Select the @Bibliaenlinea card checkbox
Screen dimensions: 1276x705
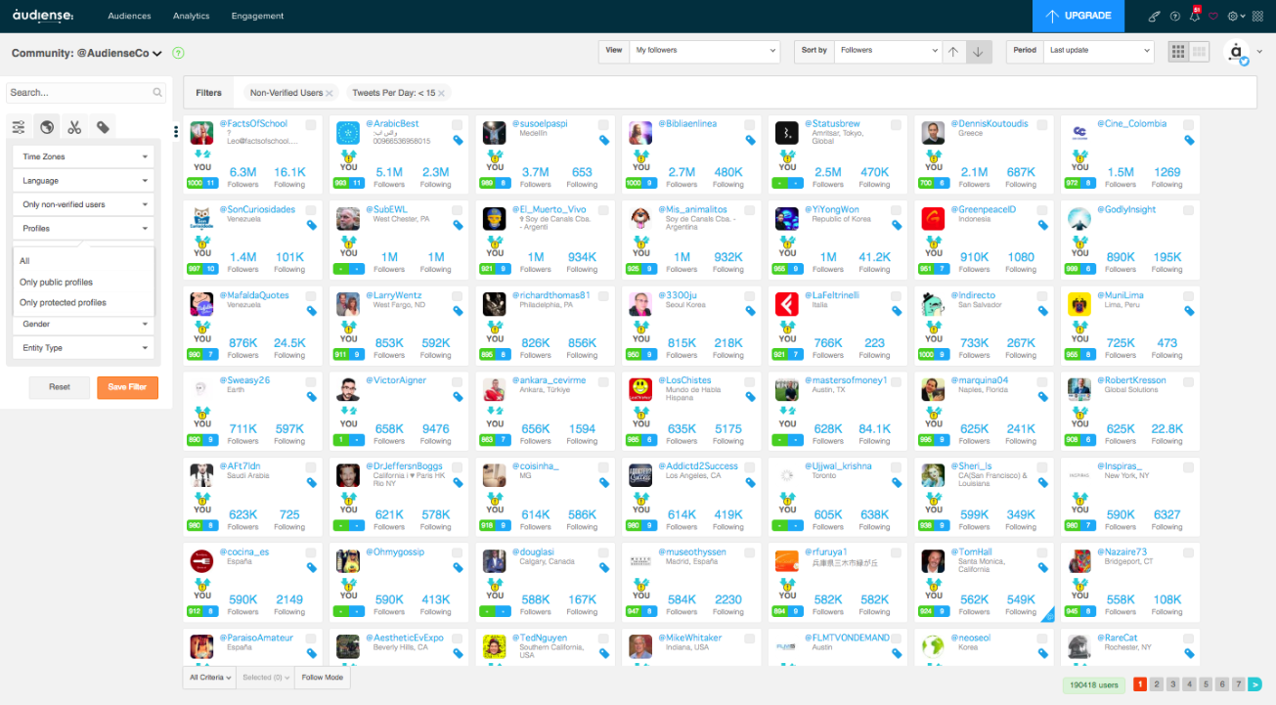click(750, 125)
